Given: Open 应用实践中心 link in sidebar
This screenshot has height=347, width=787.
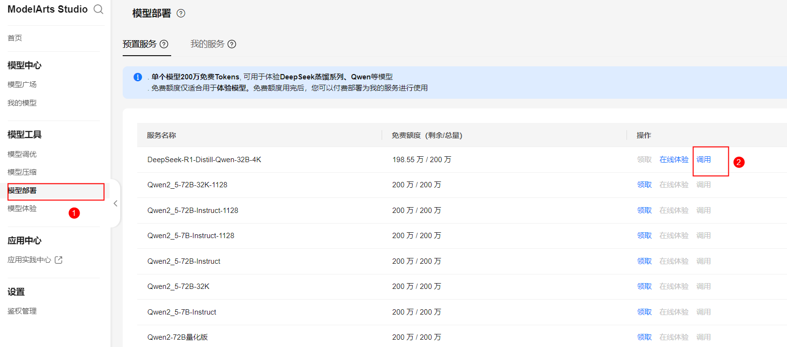Looking at the screenshot, I should tap(29, 260).
